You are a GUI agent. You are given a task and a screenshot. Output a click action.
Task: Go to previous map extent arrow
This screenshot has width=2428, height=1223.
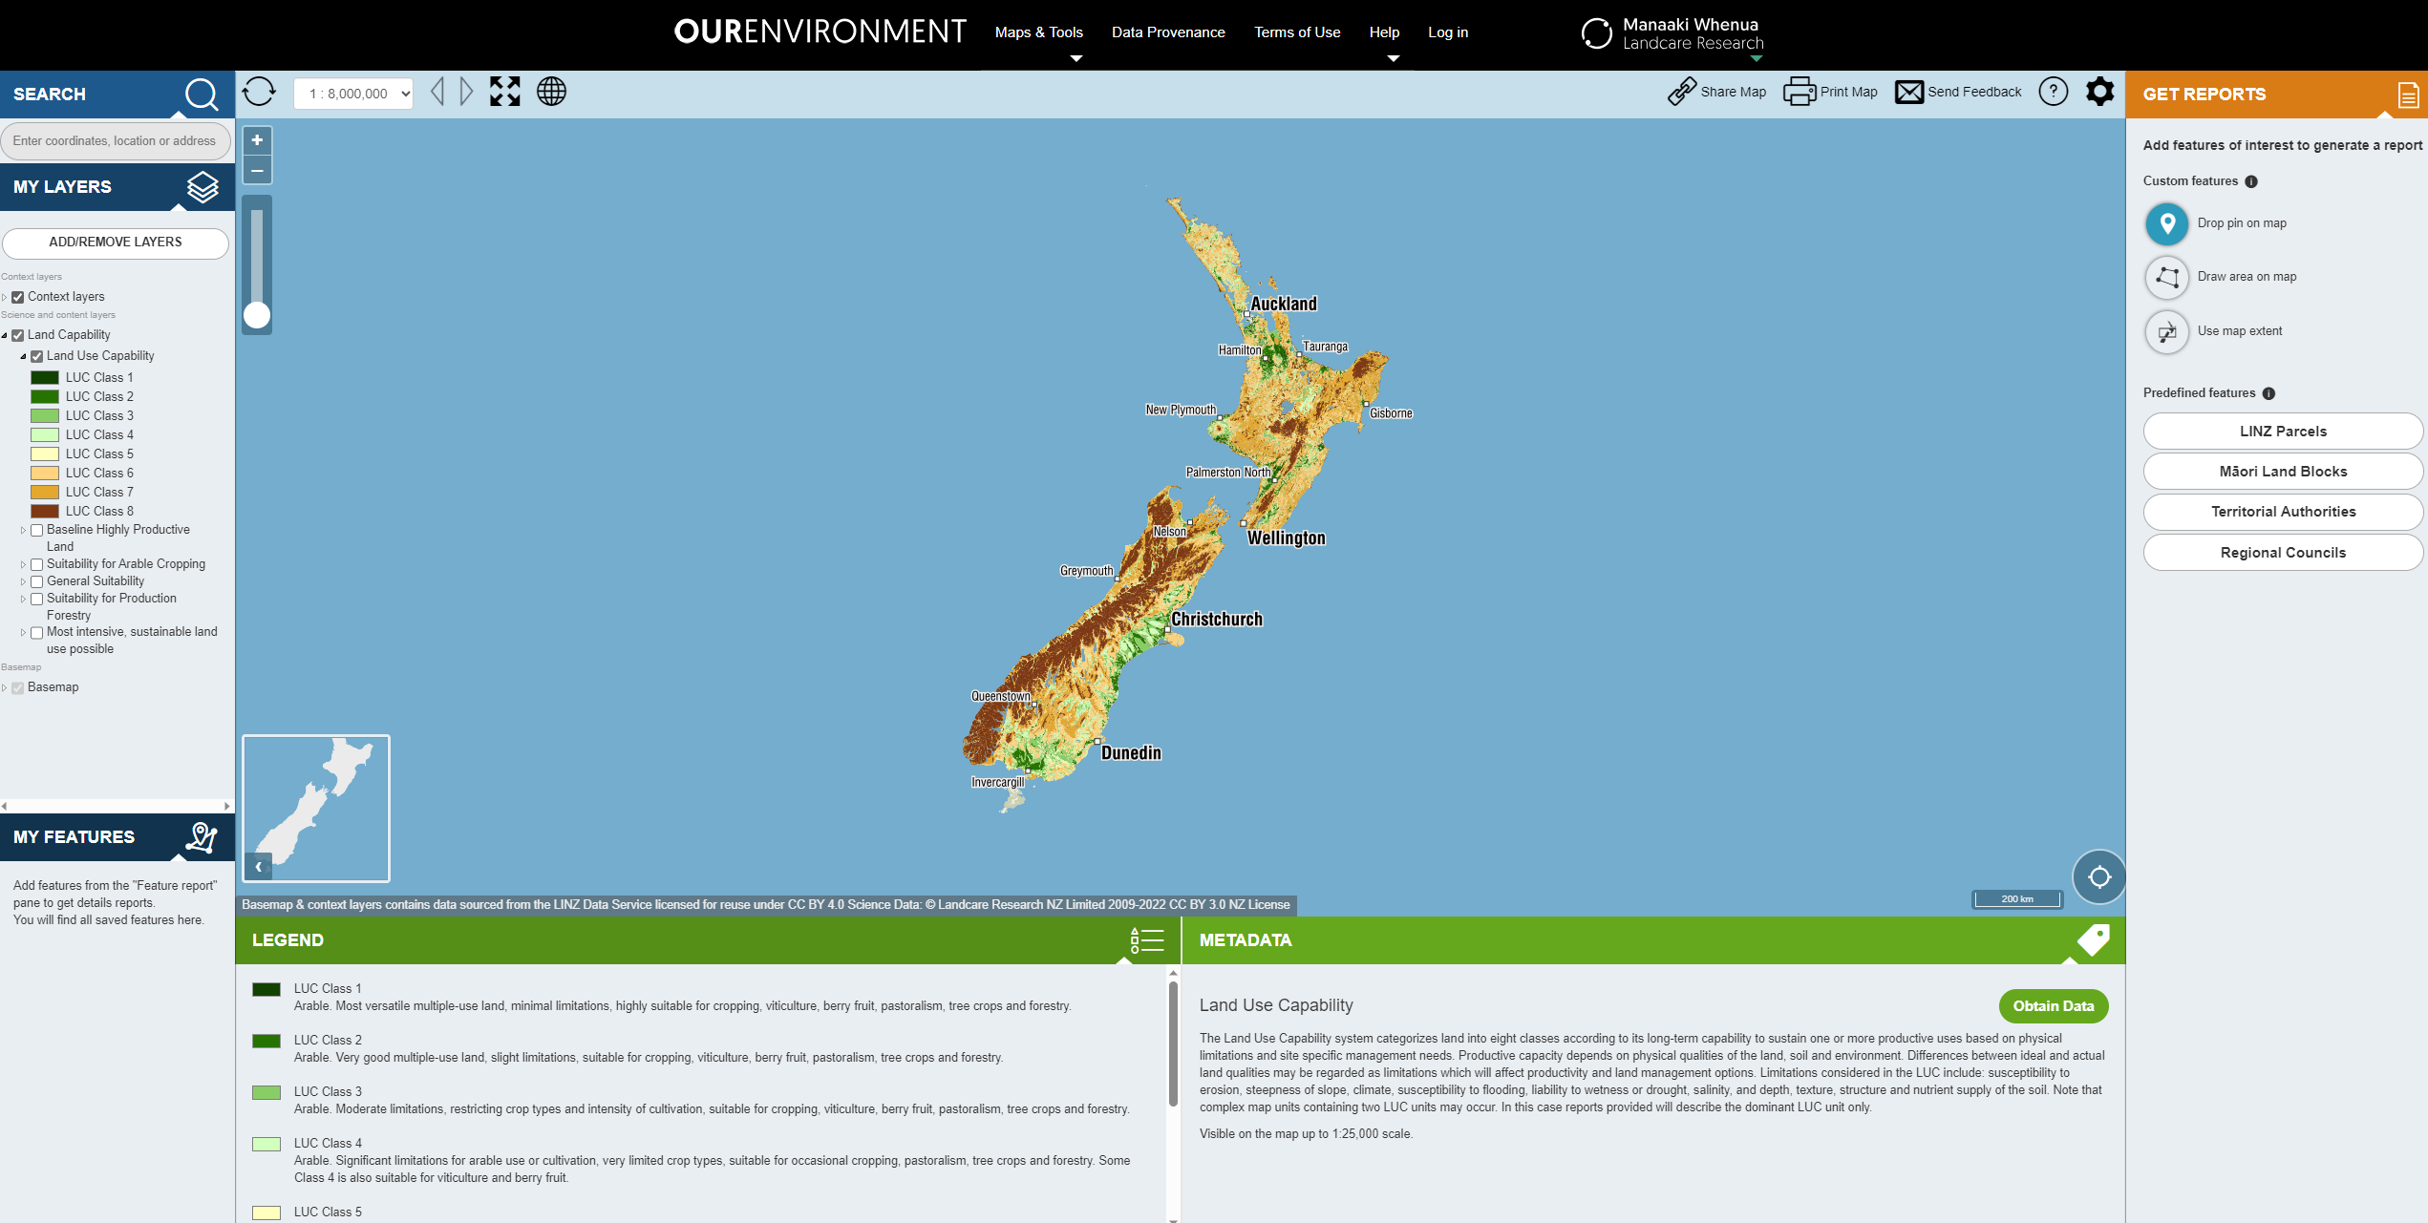pos(437,92)
